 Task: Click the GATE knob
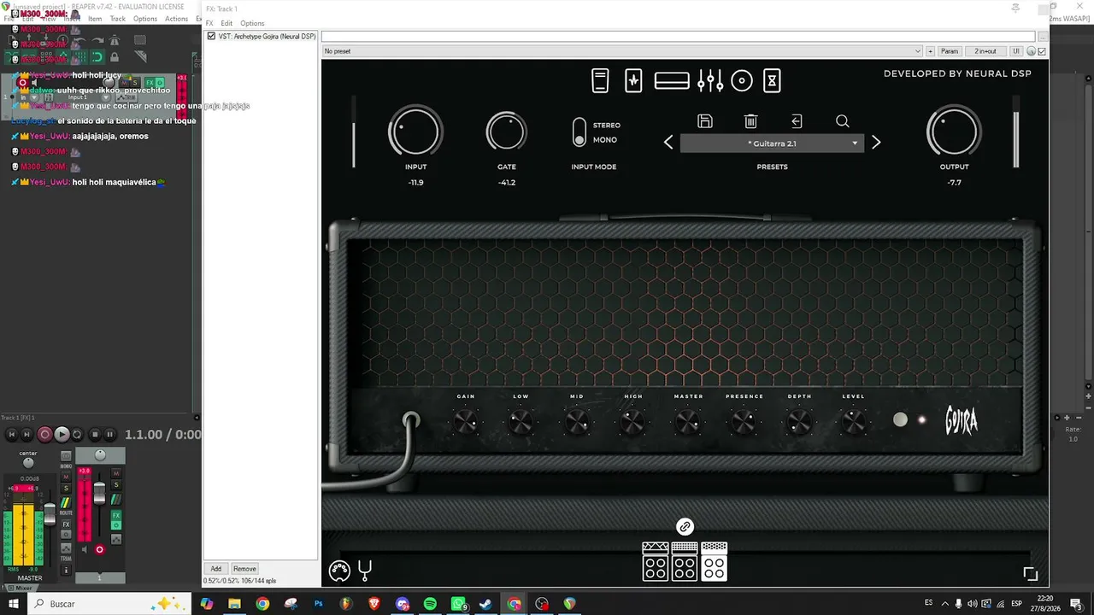(x=506, y=132)
